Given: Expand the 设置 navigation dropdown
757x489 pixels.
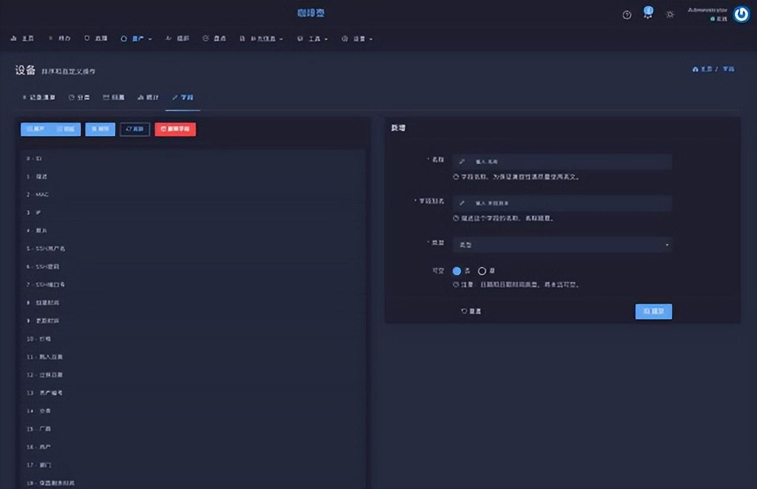Looking at the screenshot, I should (357, 38).
